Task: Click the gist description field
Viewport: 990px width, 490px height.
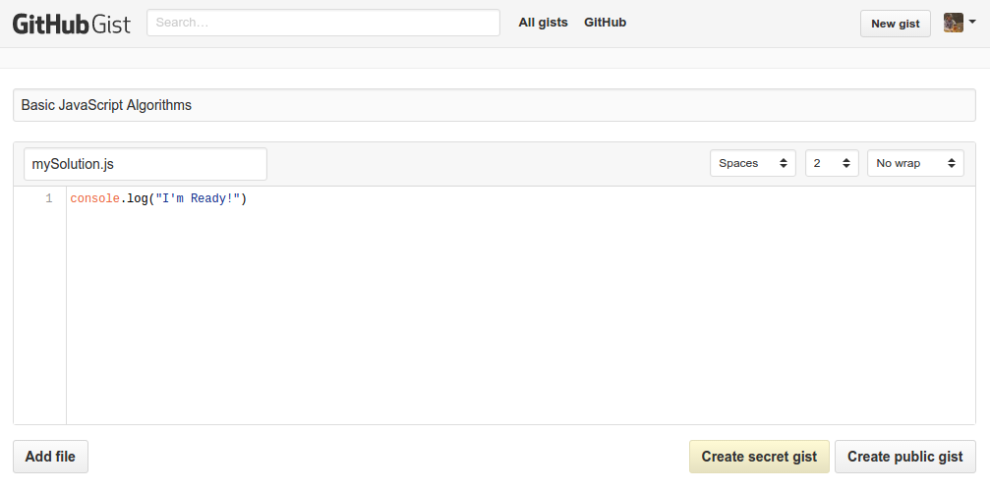Action: (494, 105)
